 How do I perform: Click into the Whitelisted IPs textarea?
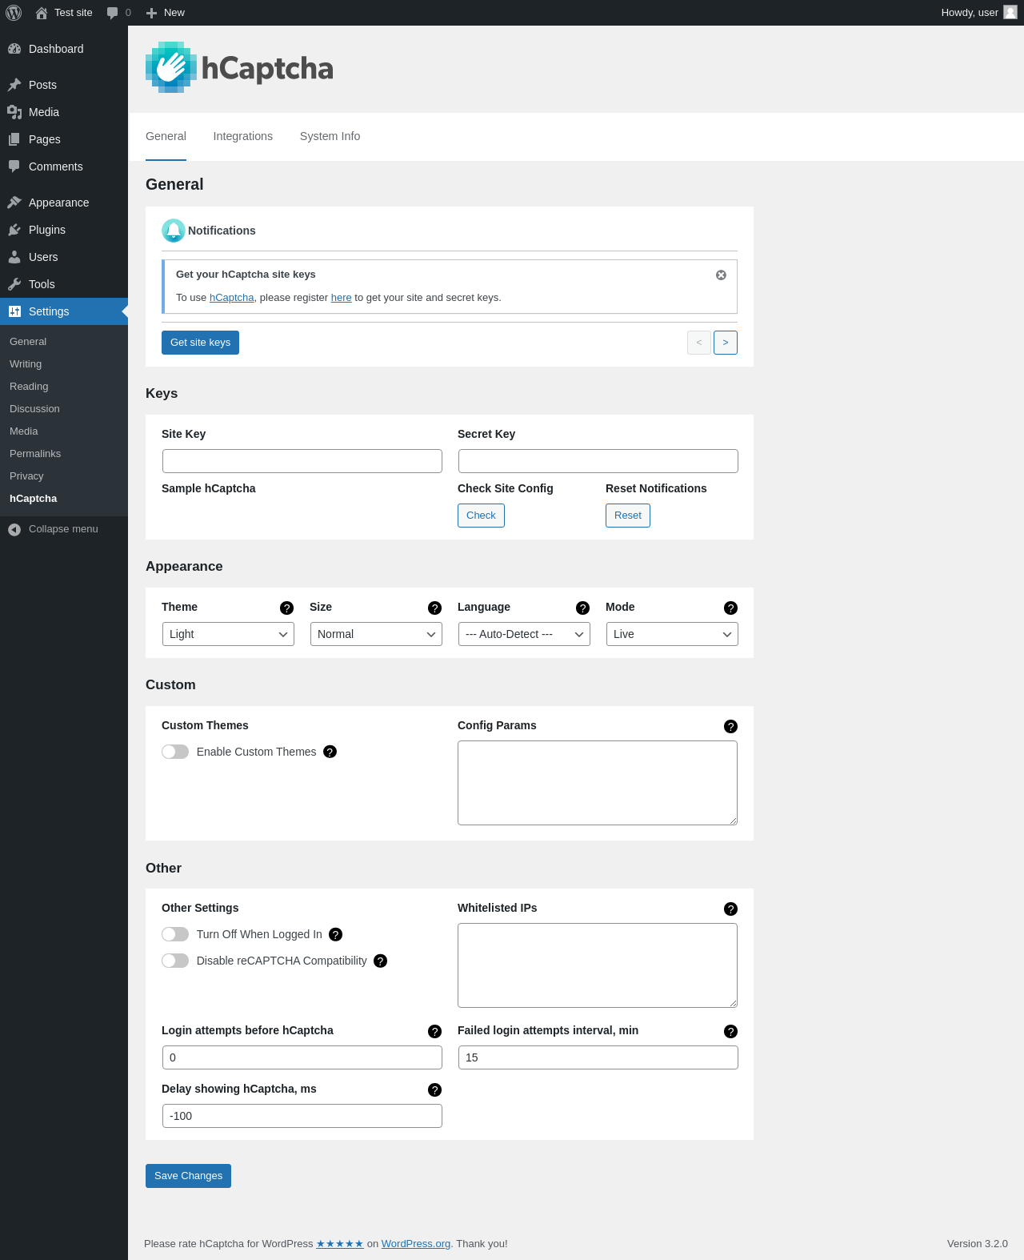(x=598, y=965)
